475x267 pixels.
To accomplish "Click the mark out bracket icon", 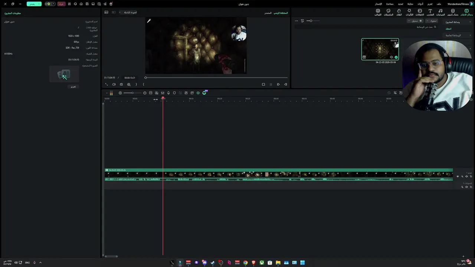I will pyautogui.click(x=136, y=84).
